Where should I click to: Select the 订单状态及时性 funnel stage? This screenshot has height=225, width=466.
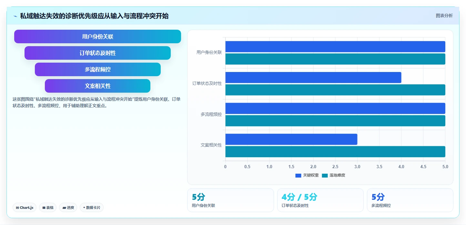[97, 53]
